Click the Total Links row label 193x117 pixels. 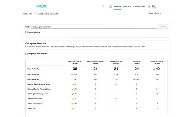(31, 109)
